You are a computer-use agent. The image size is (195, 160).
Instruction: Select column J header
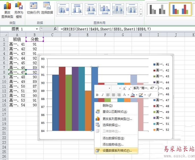pos(176,35)
